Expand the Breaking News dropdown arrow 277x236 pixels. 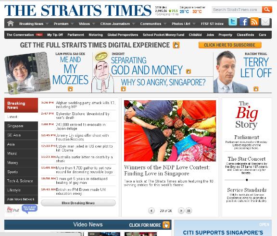pyautogui.click(x=47, y=24)
